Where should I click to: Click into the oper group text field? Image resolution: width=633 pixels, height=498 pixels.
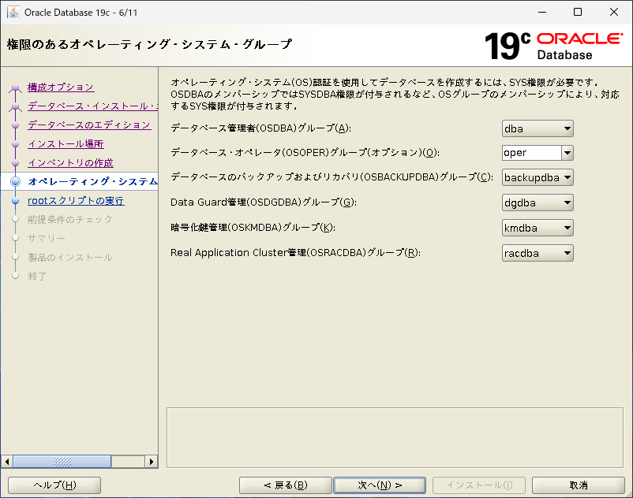[532, 153]
